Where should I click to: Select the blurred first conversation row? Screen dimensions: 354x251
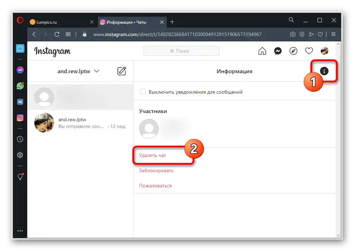coord(80,97)
